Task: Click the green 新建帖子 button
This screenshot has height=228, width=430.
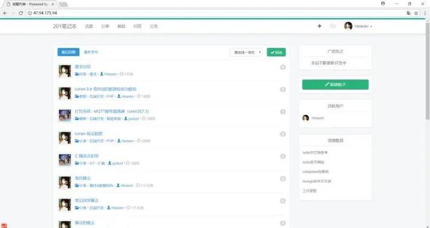Action: (335, 85)
